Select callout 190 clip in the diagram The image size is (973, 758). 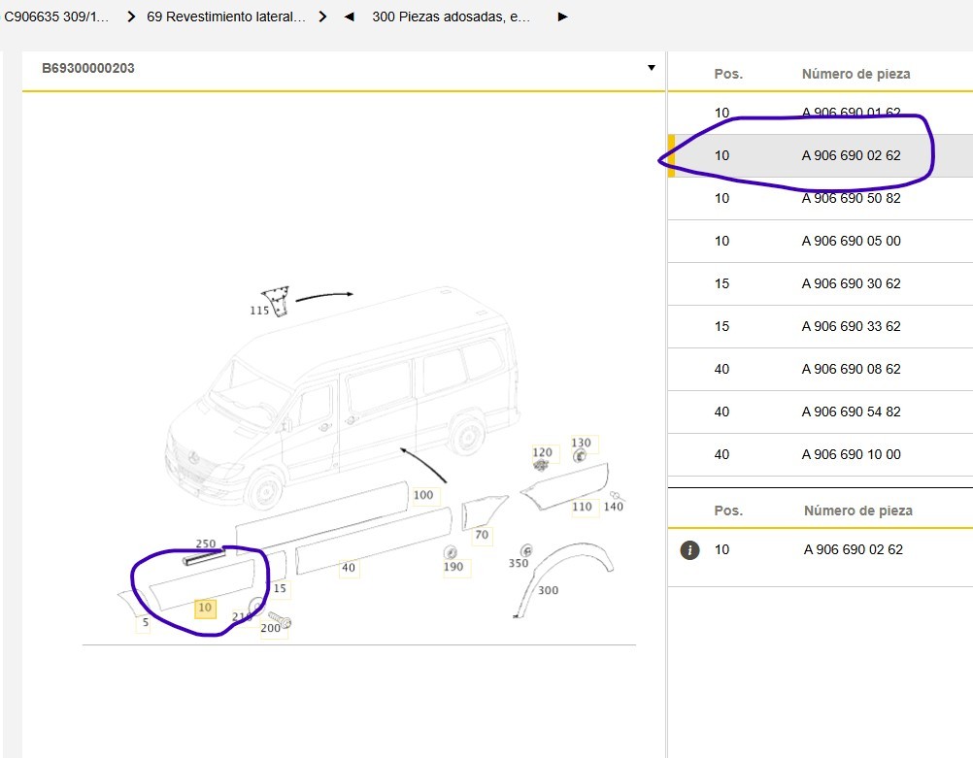[453, 567]
